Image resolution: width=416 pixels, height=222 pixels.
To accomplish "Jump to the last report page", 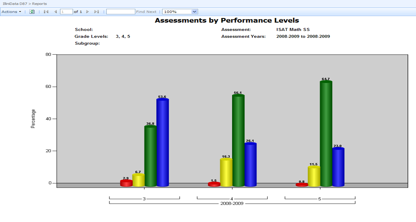I will pos(97,12).
